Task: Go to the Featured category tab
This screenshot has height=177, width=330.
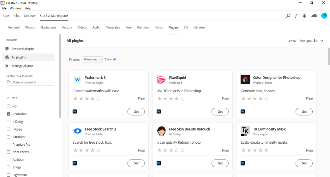Action: tap(14, 27)
